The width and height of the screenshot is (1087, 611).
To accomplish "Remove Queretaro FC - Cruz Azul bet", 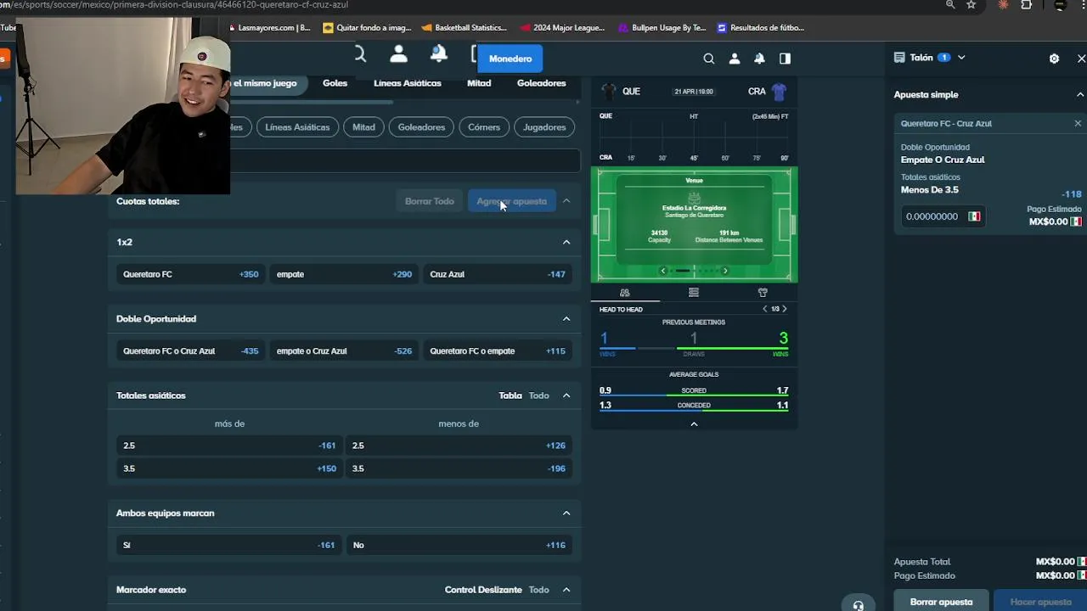I will pos(1078,123).
